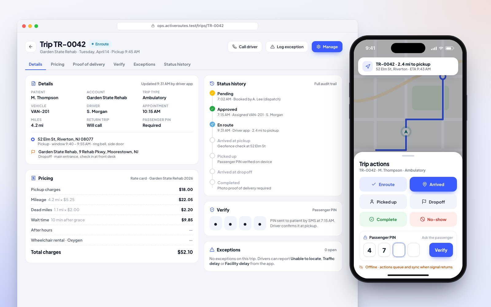
Task: Click the Arrived at pickup status step circle
Action: pyautogui.click(x=212, y=140)
